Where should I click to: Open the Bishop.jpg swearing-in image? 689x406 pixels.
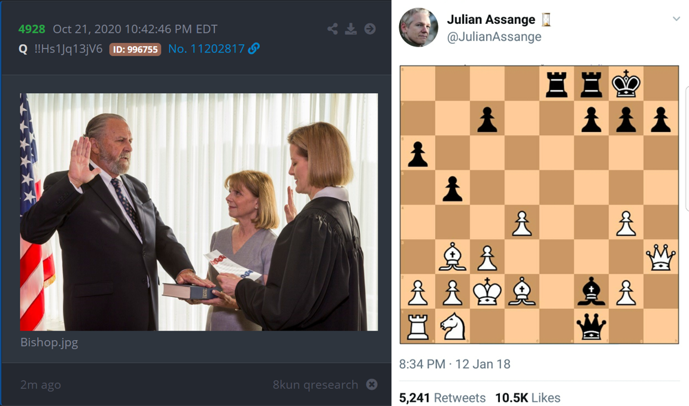point(199,212)
